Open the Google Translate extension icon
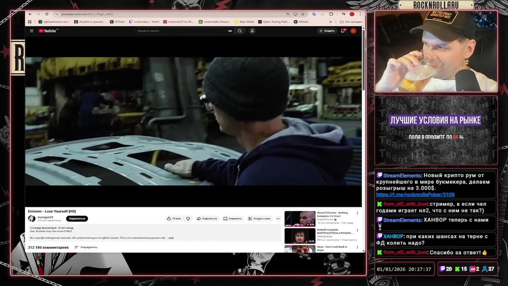The image size is (508, 286). 314,14
